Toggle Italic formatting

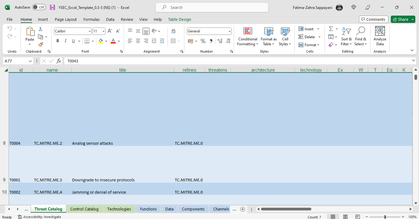coord(65,41)
